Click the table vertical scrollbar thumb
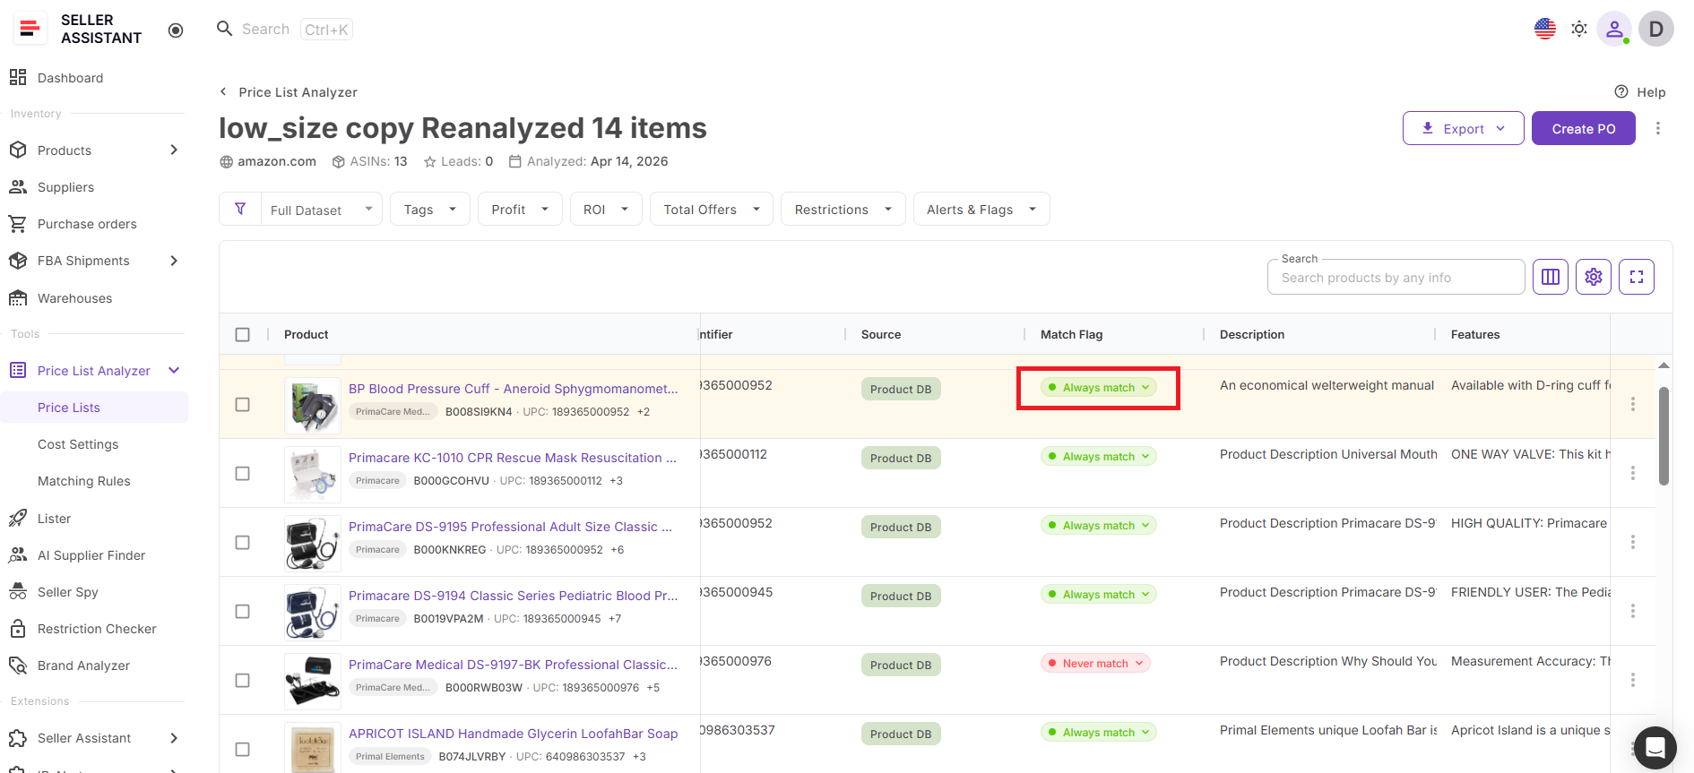The width and height of the screenshot is (1694, 773). (1664, 436)
